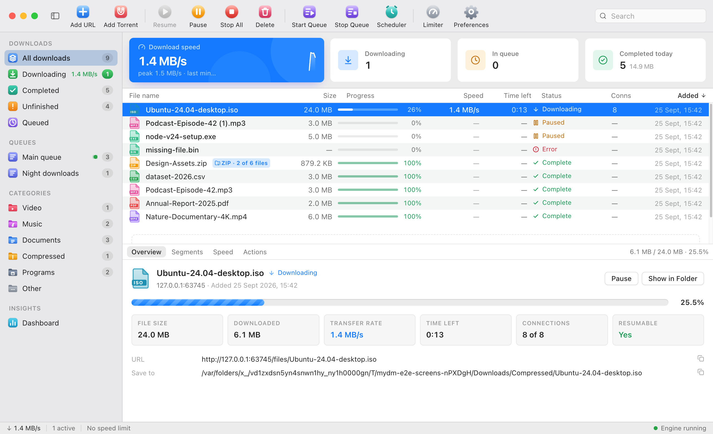Click the Completed today card
Screen dimensions: 713x434
click(x=645, y=60)
